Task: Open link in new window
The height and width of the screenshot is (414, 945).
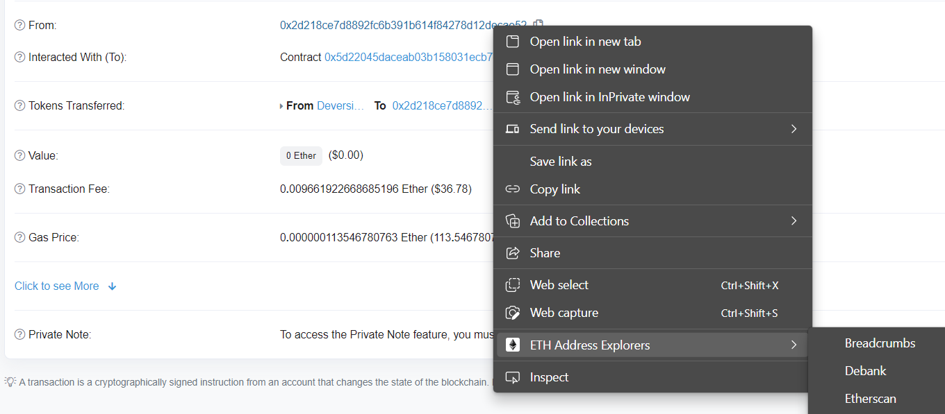Action: (x=652, y=69)
